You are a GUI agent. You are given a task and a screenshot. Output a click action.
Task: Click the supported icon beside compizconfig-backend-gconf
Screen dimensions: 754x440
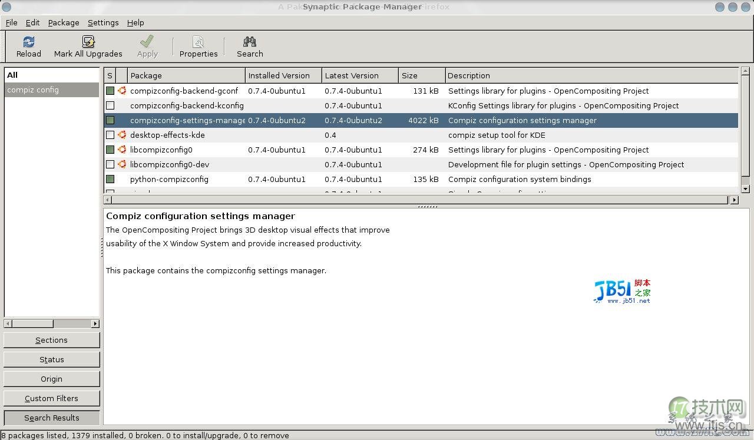point(121,91)
